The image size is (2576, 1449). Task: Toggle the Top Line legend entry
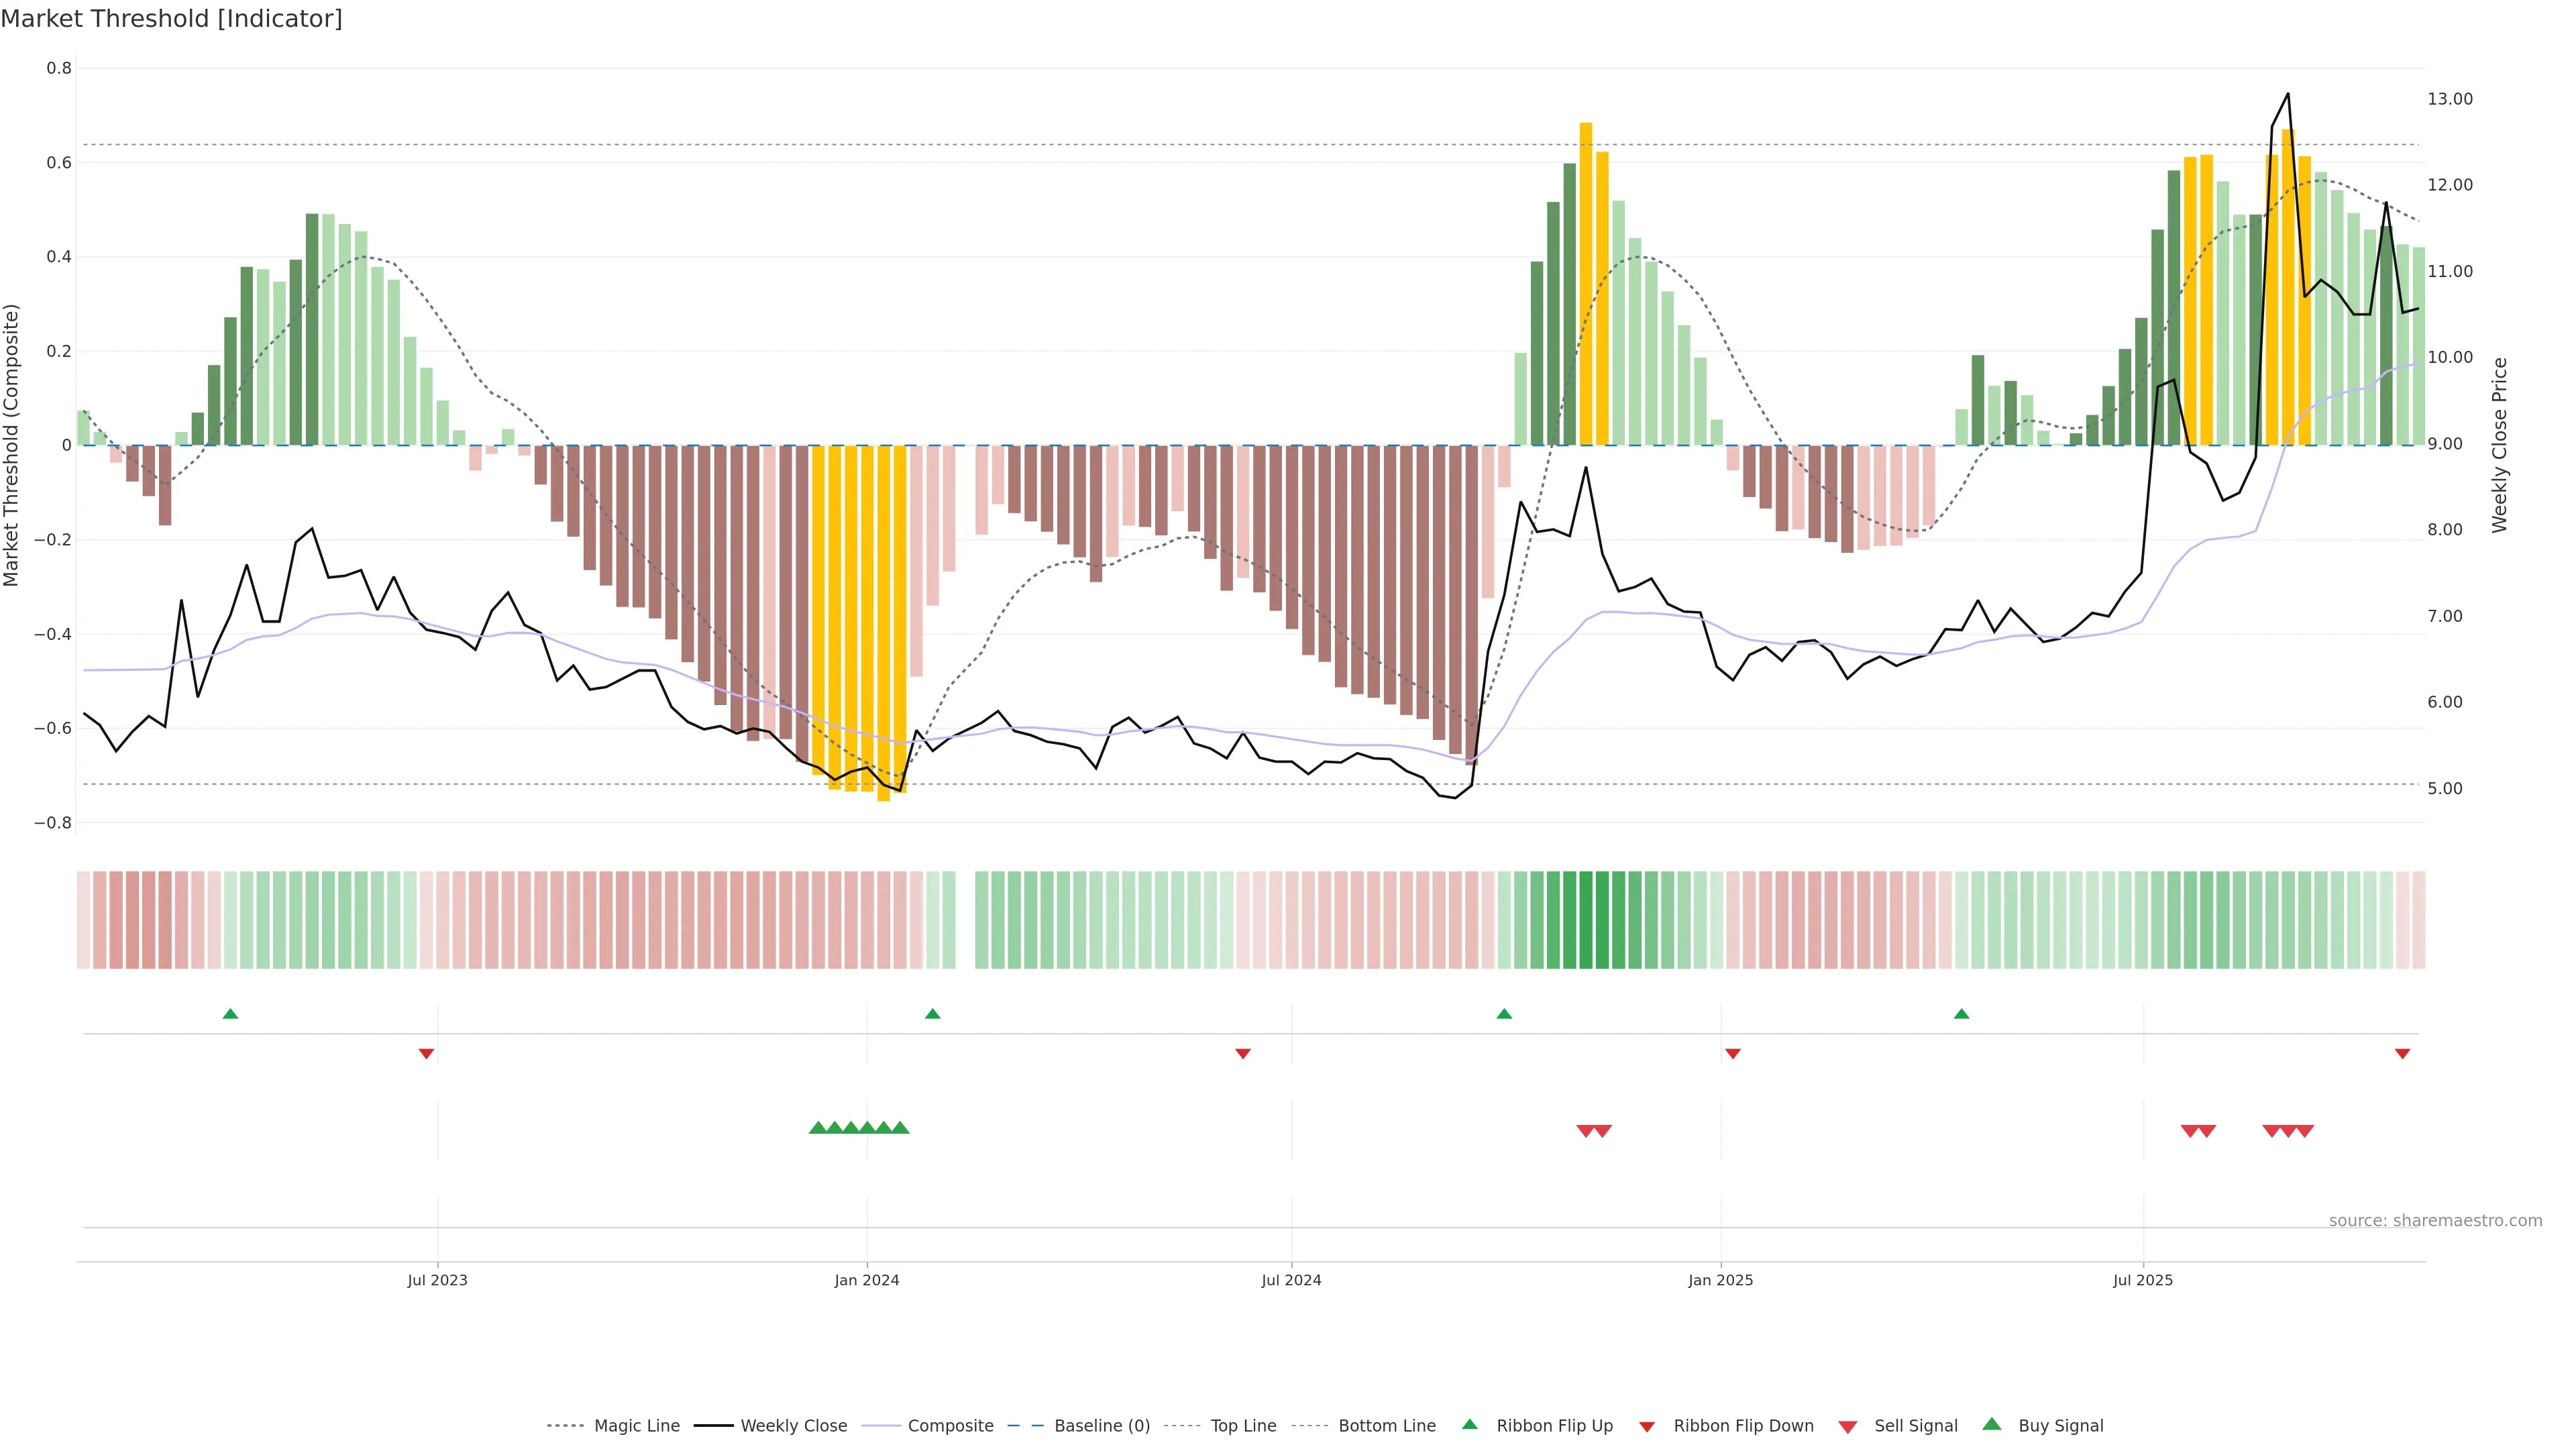(x=1243, y=1426)
